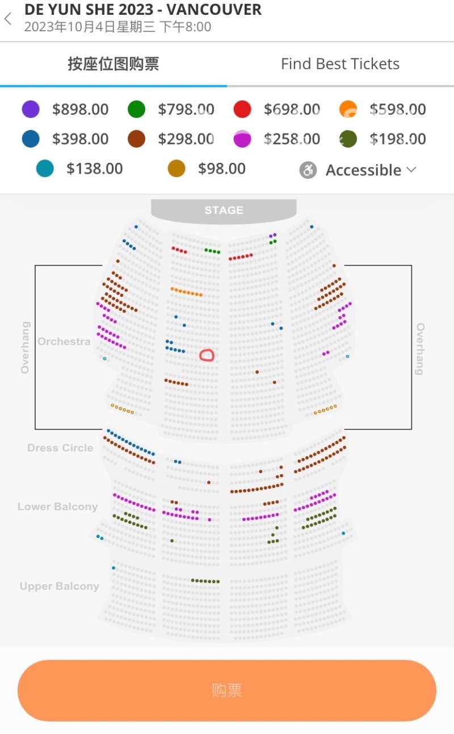
Task: Pick the gold $98.00 price dot
Action: (x=176, y=169)
